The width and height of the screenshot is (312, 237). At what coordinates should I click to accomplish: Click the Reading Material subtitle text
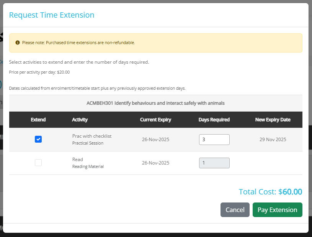coord(88,166)
